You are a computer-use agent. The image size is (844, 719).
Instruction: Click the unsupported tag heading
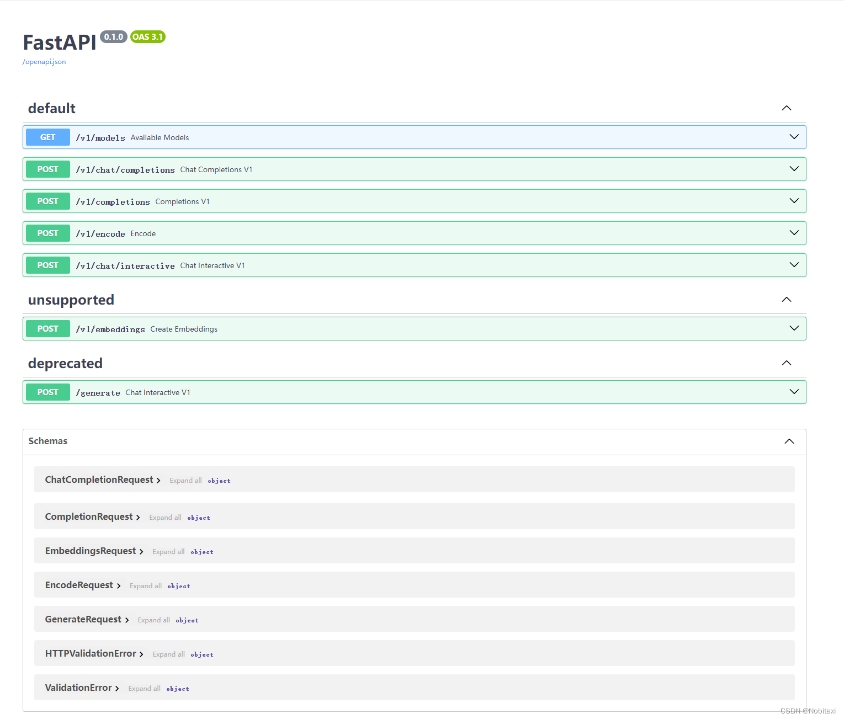click(x=71, y=300)
